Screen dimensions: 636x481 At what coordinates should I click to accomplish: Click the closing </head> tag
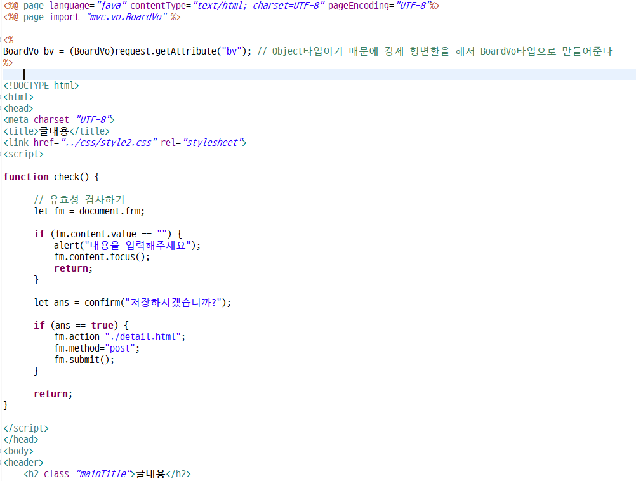pyautogui.click(x=21, y=439)
